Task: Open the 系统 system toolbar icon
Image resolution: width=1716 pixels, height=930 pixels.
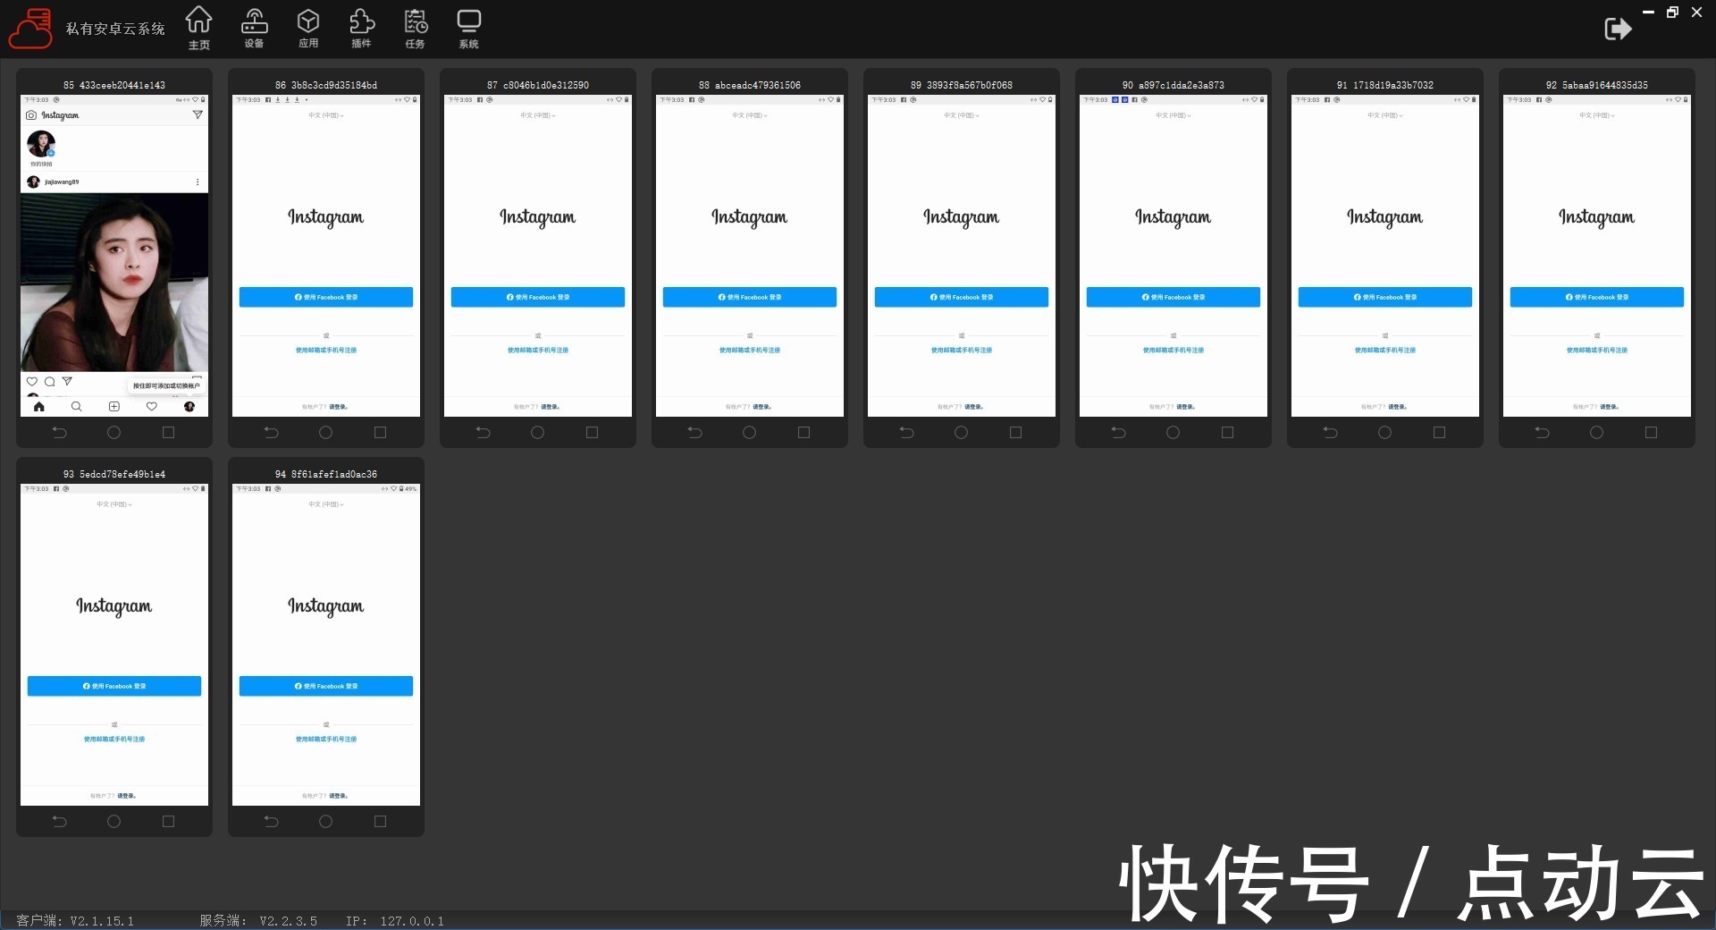Action: pos(468,28)
